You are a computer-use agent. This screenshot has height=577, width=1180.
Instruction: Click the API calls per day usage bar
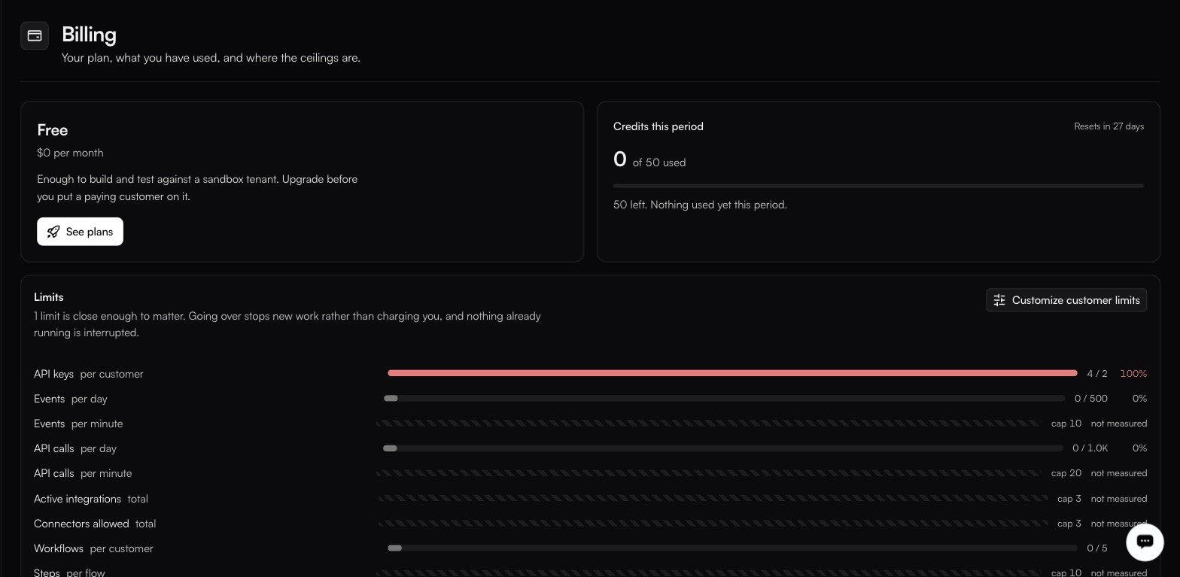(x=722, y=448)
